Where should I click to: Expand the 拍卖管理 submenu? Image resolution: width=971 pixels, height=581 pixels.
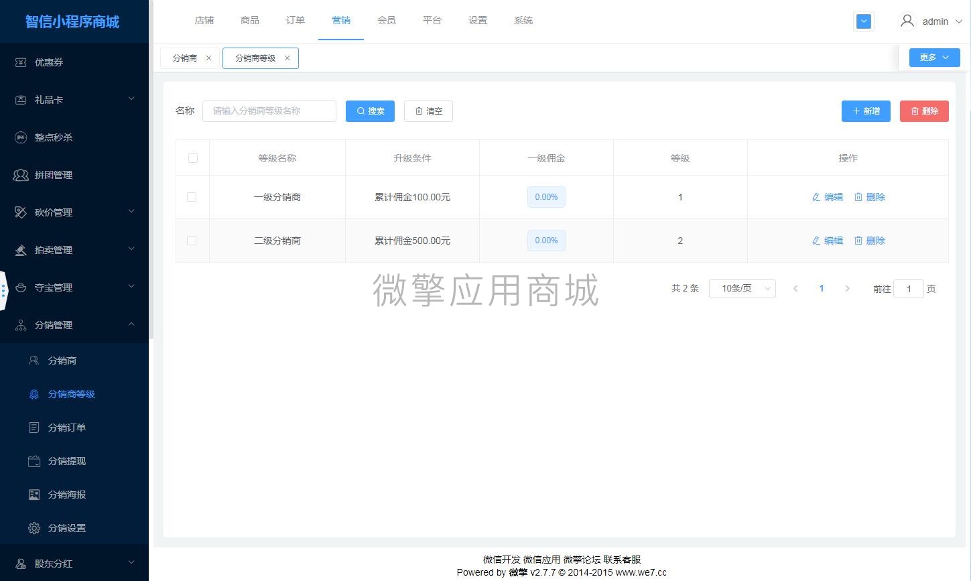point(131,249)
